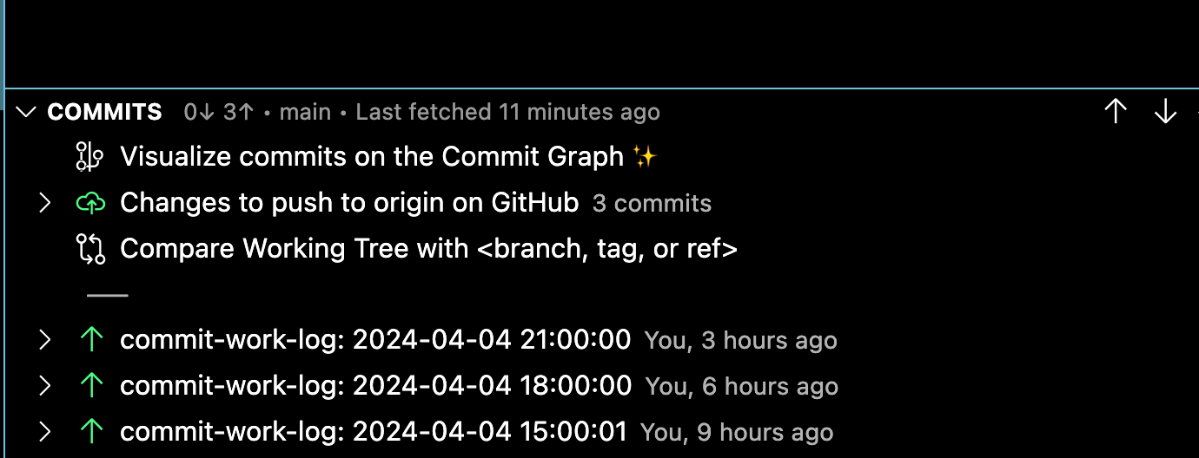Screen dimensions: 1199x458
Task: Open Visualize commits on the Commit Graph
Action: tap(372, 157)
